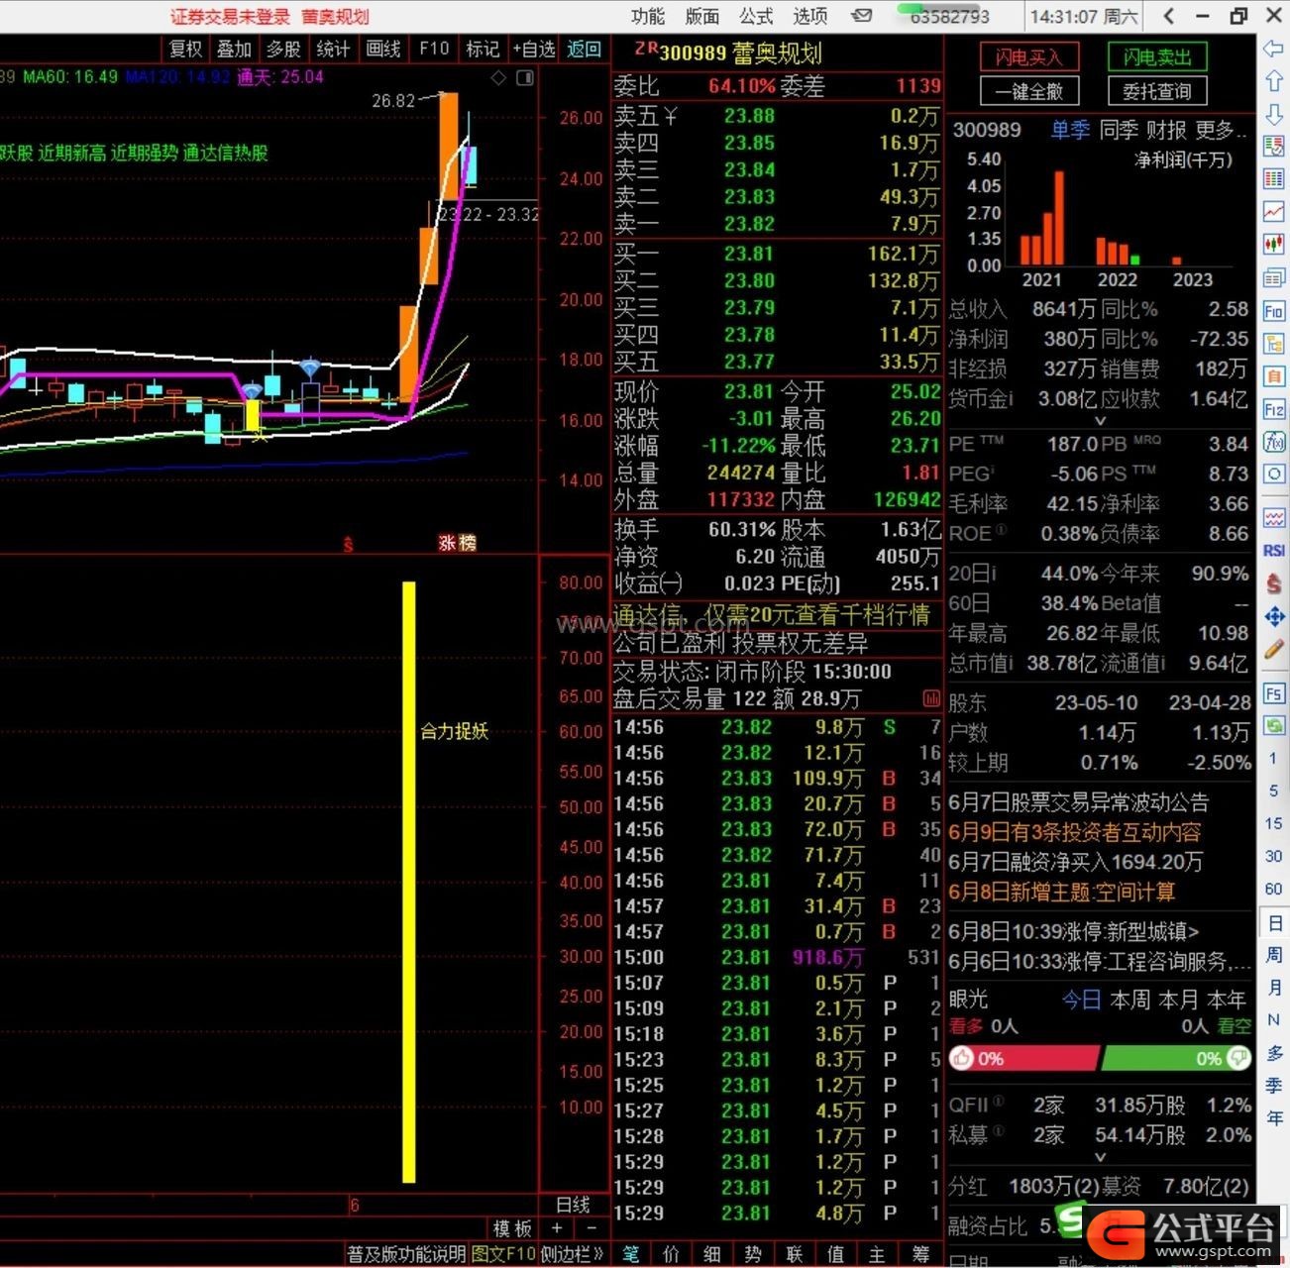The image size is (1290, 1268).
Task: Click the 复权 toolbar button
Action: coord(185,49)
